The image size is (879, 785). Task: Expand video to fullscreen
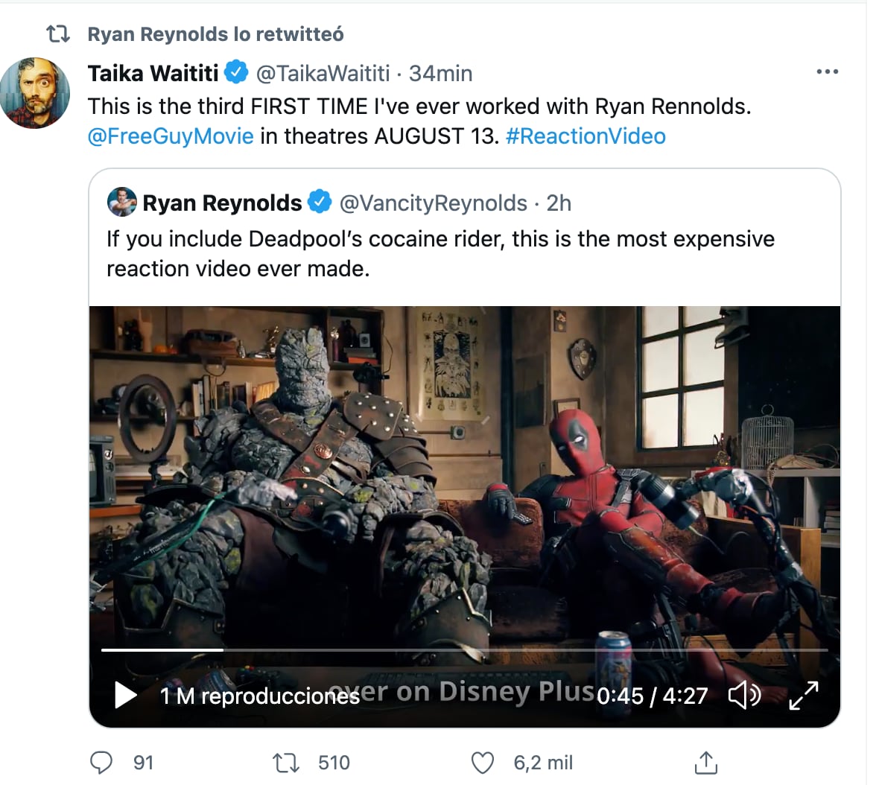coord(804,696)
